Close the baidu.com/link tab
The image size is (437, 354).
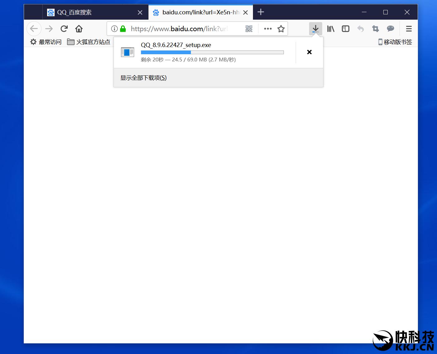245,12
